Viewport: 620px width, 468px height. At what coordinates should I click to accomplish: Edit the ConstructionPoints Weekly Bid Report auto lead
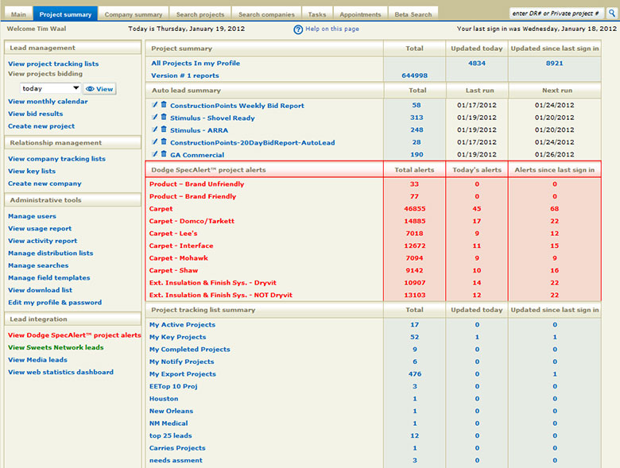155,105
